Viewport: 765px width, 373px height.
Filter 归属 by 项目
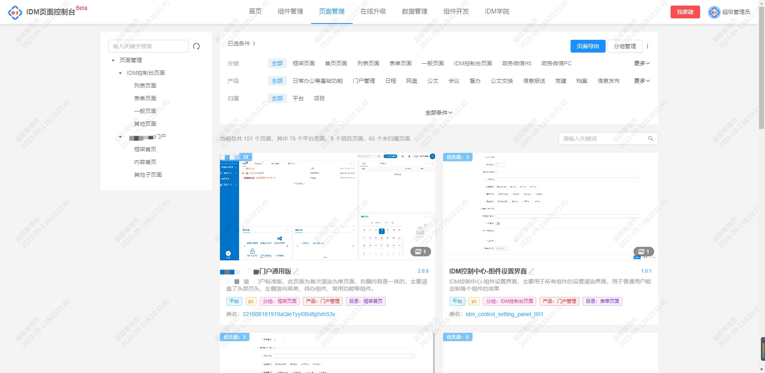319,98
